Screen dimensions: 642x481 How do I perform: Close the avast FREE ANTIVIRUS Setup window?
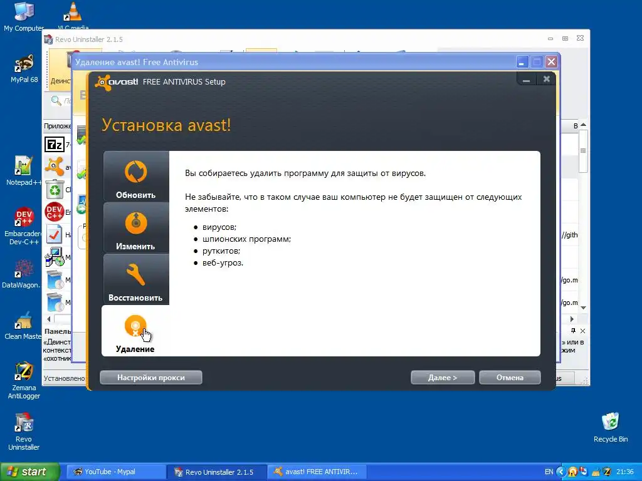(546, 80)
